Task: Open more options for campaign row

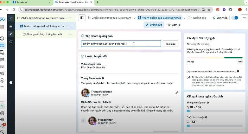Action: pyautogui.click(x=71, y=18)
